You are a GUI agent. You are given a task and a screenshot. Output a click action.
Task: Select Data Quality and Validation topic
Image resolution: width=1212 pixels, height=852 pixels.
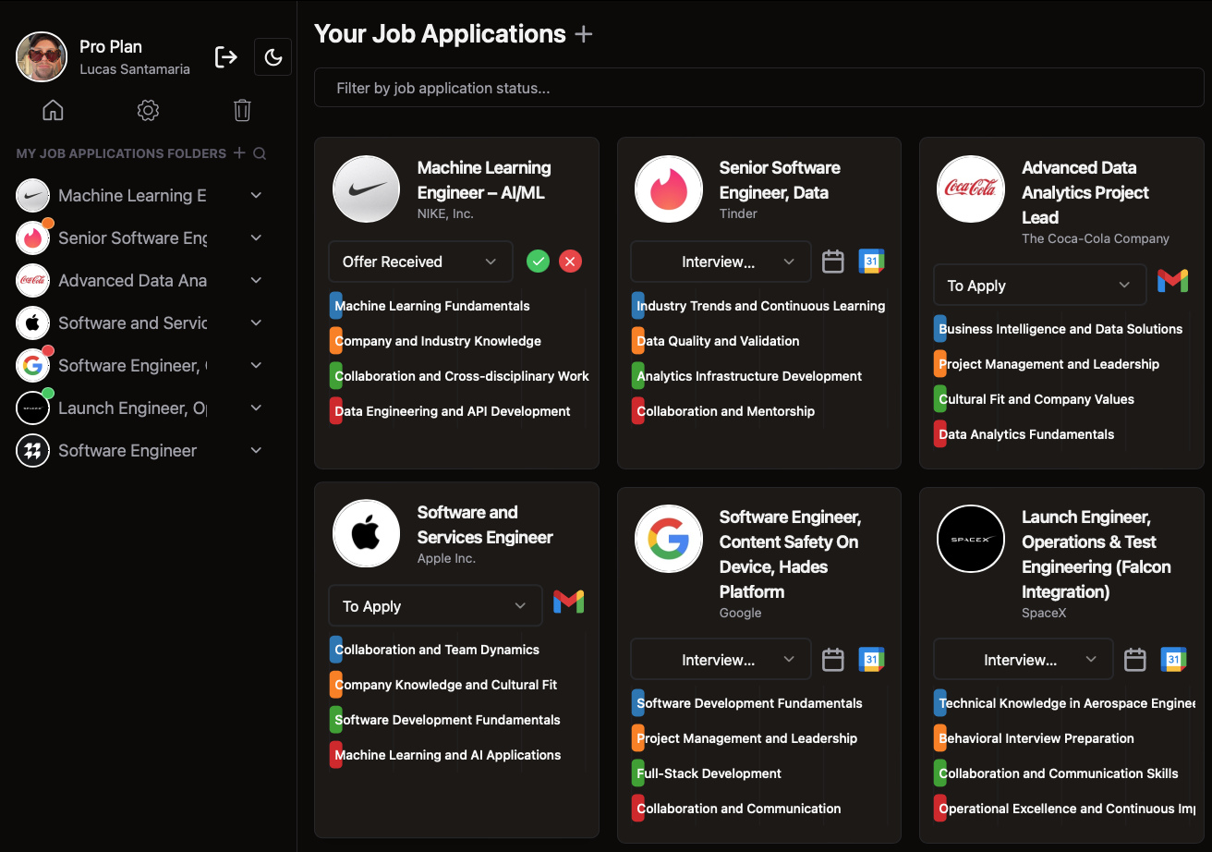(x=716, y=341)
